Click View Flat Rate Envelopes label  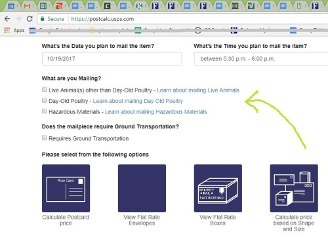(142, 220)
